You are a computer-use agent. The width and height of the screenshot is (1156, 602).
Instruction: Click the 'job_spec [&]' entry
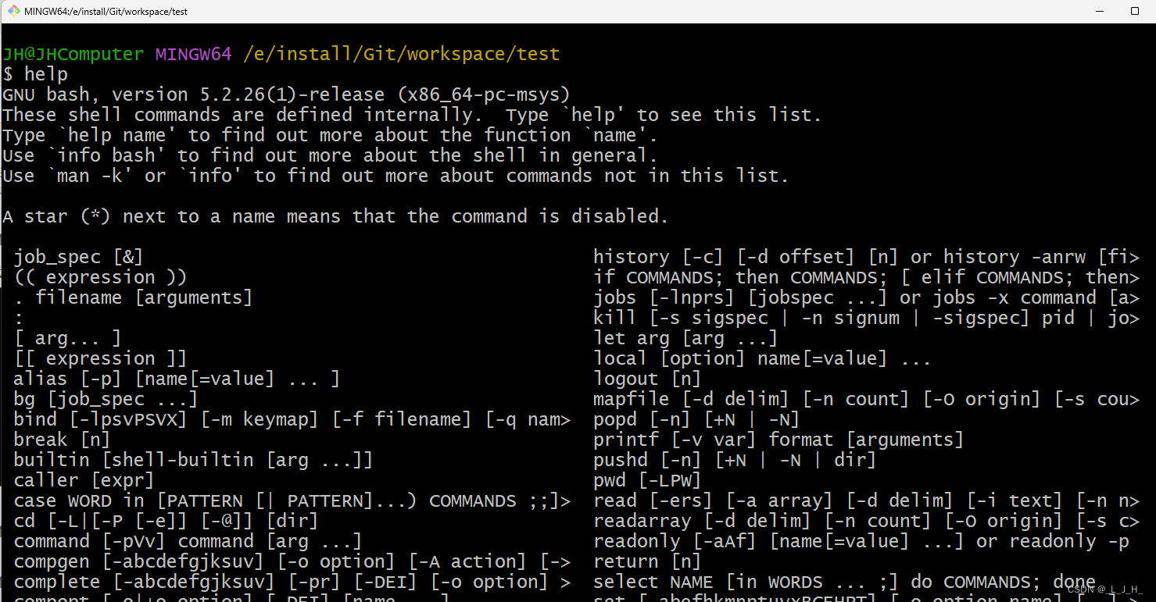(78, 257)
